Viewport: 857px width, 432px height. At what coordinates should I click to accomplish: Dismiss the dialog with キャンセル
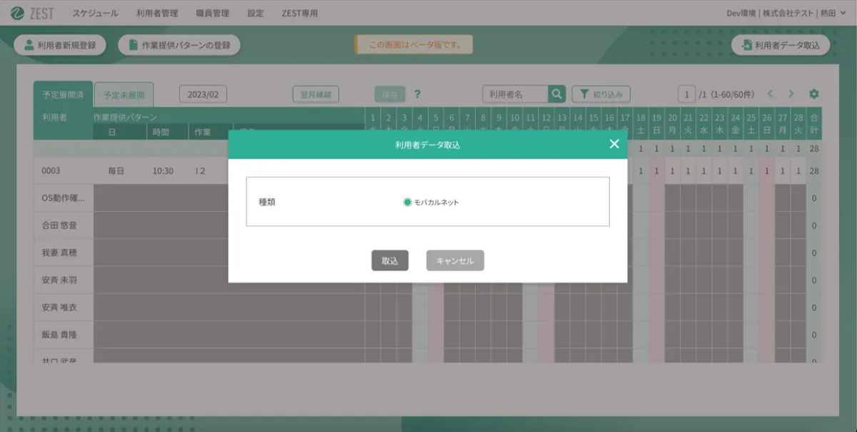(x=455, y=260)
